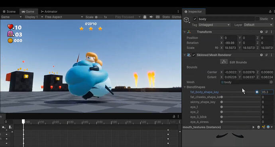Collapse the Transform component foldout
Screen dimensions: 275x147
tap(185, 32)
